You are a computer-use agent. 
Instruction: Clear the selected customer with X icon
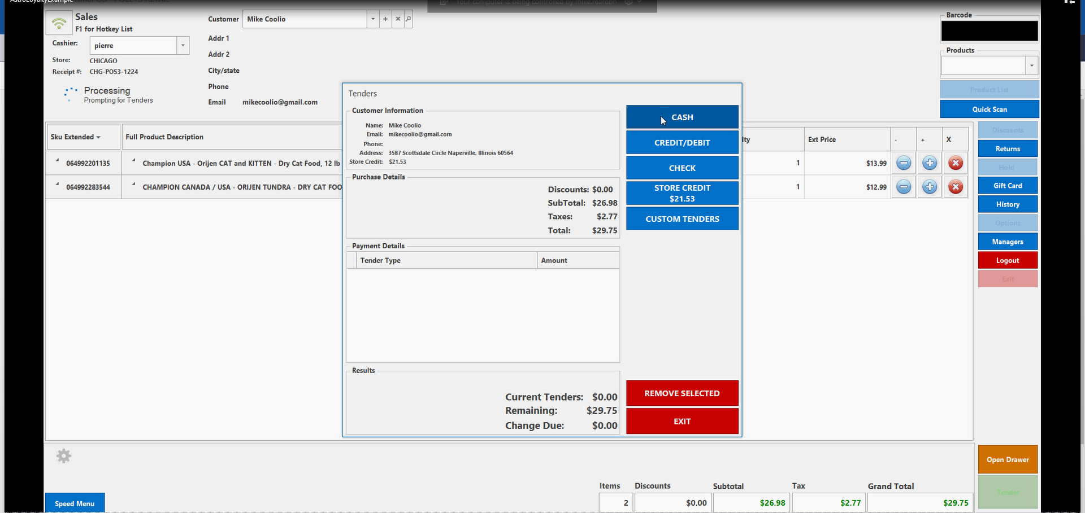(x=398, y=19)
